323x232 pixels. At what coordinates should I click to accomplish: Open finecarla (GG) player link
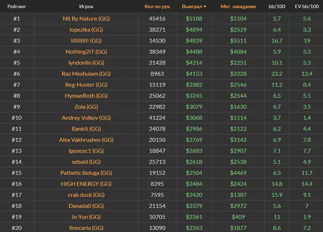click(86, 228)
